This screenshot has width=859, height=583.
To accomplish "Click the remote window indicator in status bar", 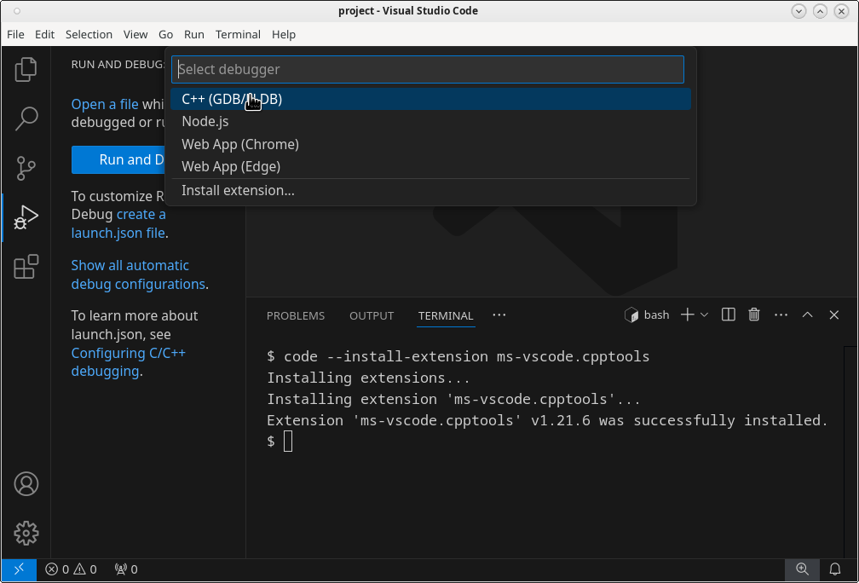I will [x=19, y=569].
